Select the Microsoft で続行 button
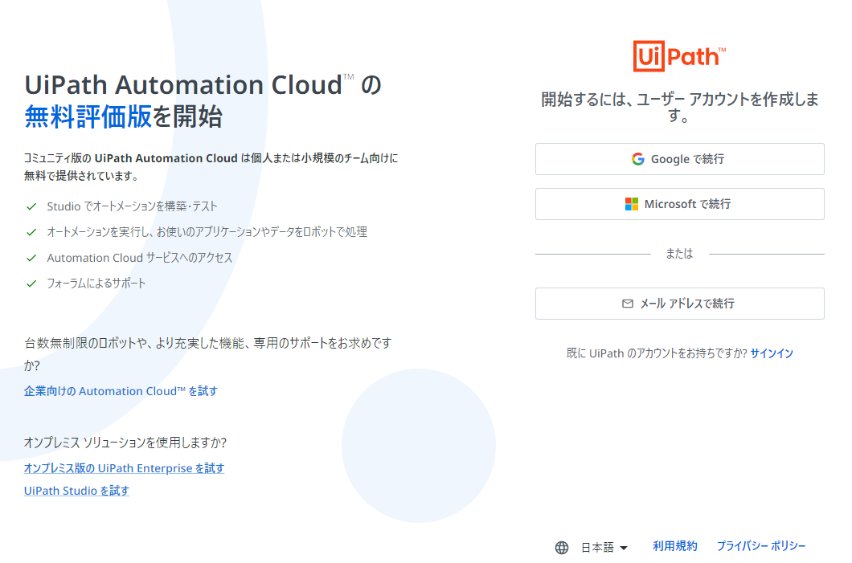Image resolution: width=852 pixels, height=563 pixels. pos(679,203)
